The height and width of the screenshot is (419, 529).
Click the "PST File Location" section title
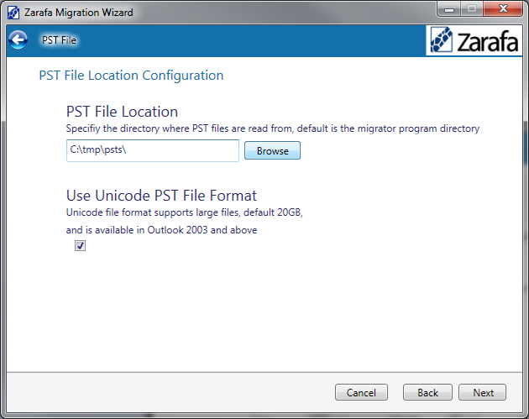click(122, 112)
